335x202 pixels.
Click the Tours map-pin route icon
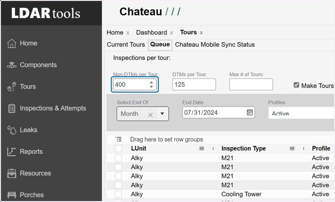pos(11,87)
